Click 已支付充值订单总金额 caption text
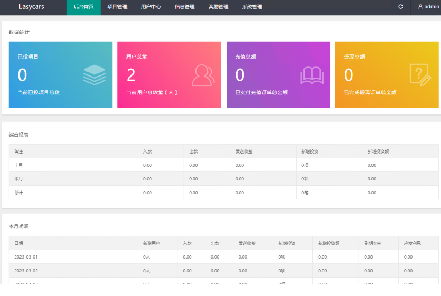The image size is (441, 296). click(x=261, y=92)
